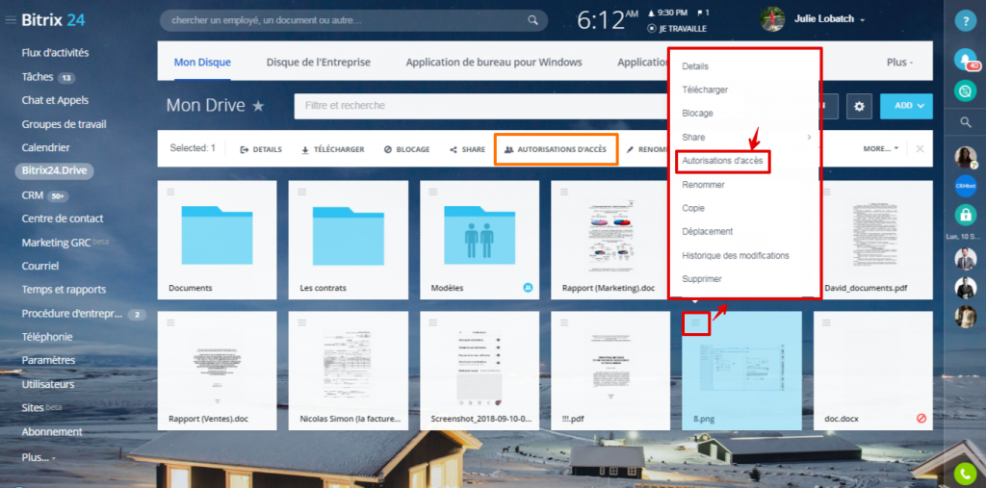Close the selection toolbar with X
986x488 pixels.
pos(920,149)
